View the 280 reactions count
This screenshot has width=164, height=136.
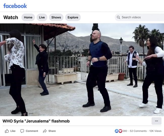pyautogui.click(x=125, y=131)
